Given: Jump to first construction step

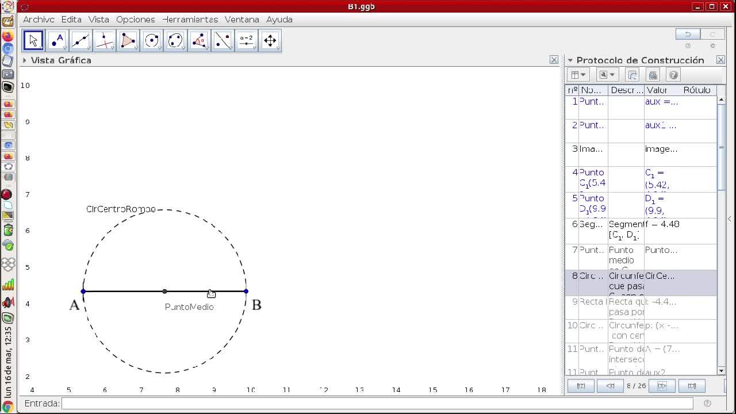Looking at the screenshot, I should pos(581,386).
